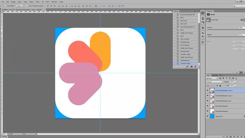Create a new group folder icon in Layers
The height and width of the screenshot is (138, 245).
[x=238, y=137]
